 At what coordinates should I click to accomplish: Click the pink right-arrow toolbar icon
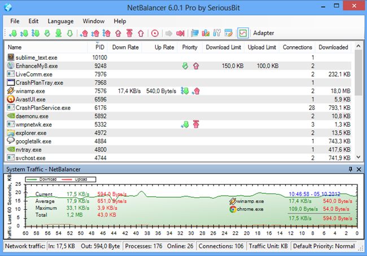click(x=180, y=33)
